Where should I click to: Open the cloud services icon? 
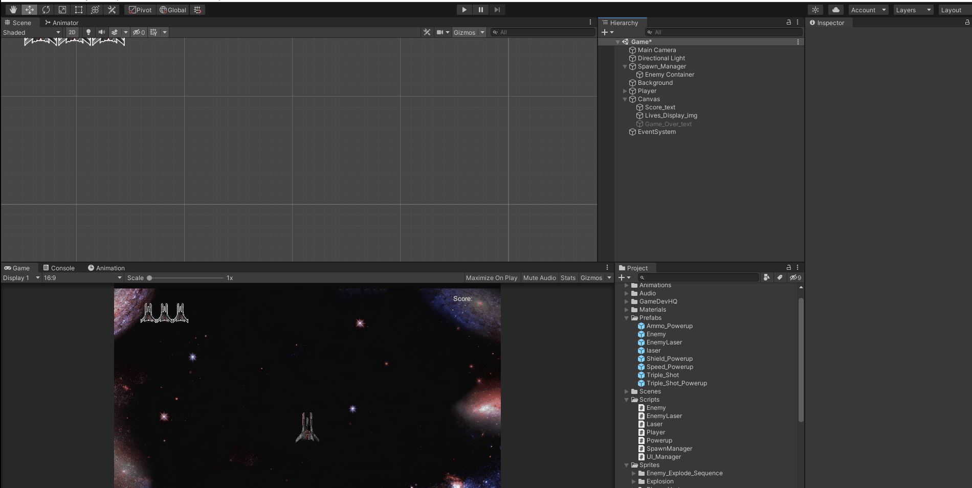(836, 10)
